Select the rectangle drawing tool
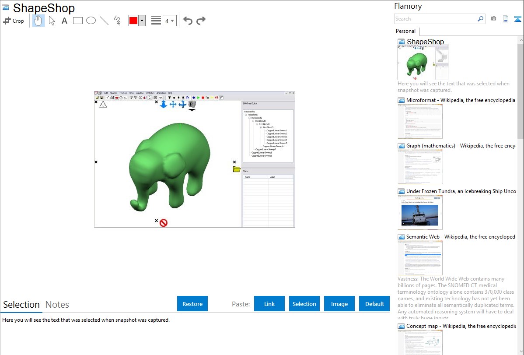 (77, 21)
